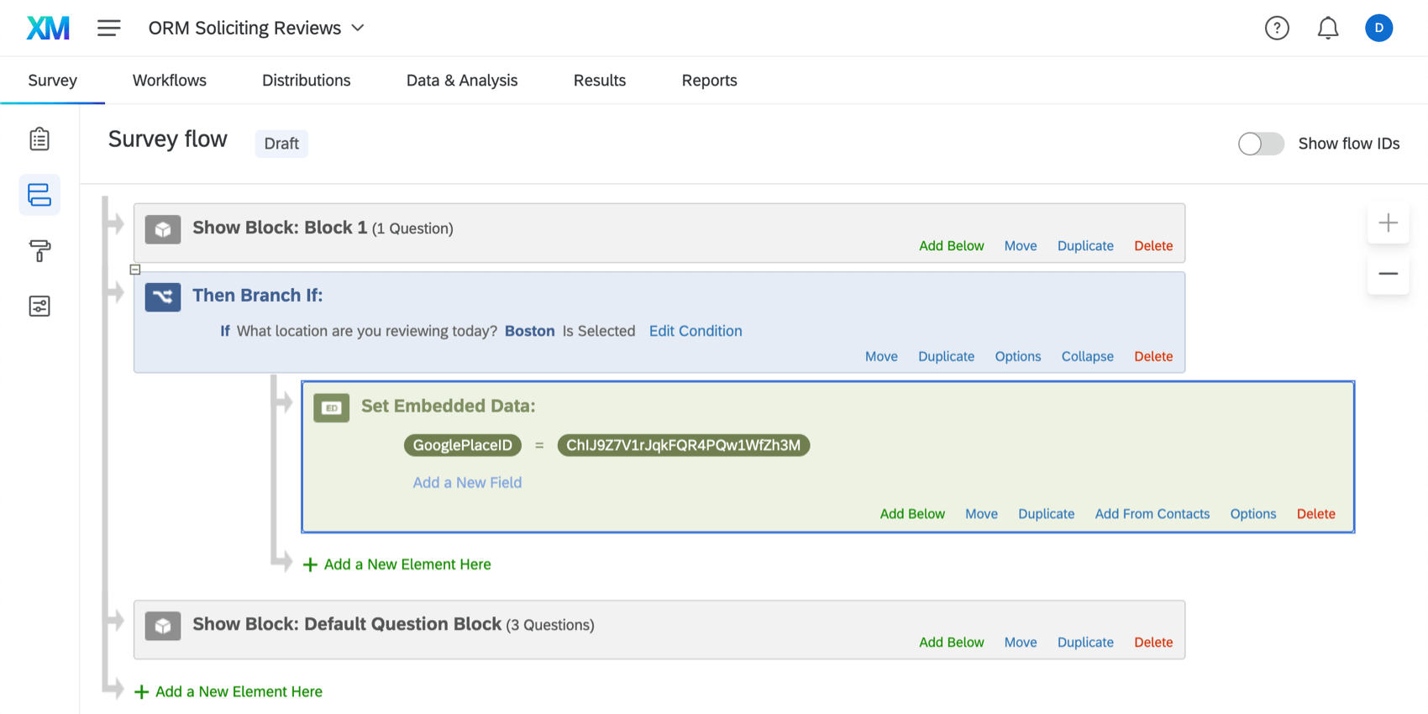Toggle Show flow IDs switch
Image resolution: width=1428 pixels, height=714 pixels.
[1260, 144]
